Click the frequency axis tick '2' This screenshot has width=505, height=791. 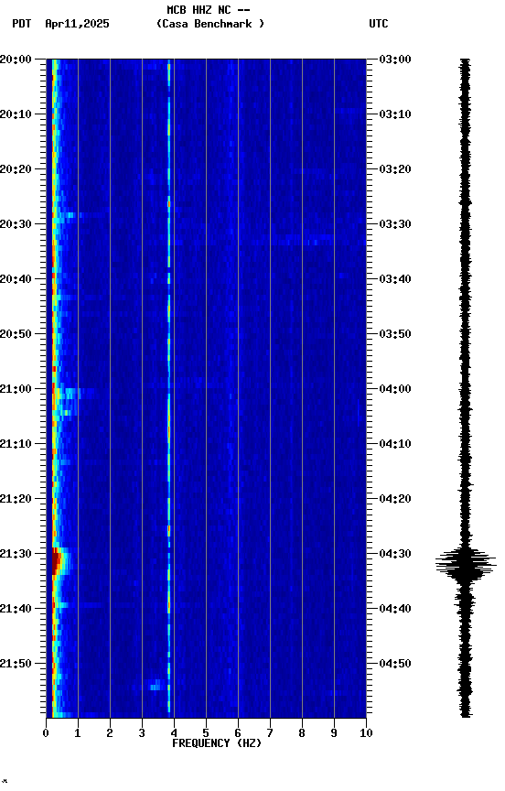click(110, 733)
